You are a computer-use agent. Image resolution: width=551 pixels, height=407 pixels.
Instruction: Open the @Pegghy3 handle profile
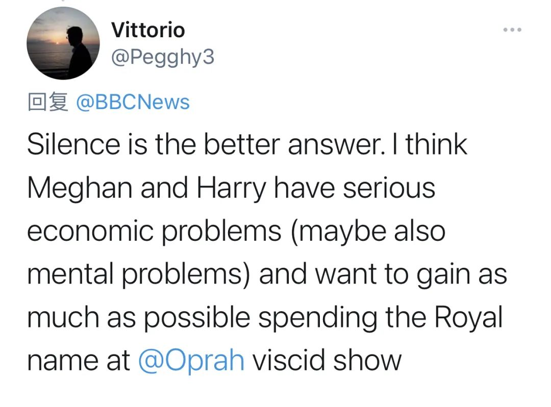tap(163, 57)
